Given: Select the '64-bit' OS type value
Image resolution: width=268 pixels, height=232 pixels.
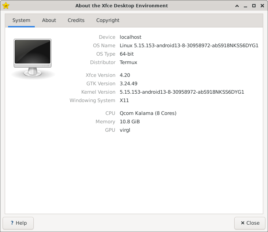Looking at the screenshot, I should (x=127, y=54).
